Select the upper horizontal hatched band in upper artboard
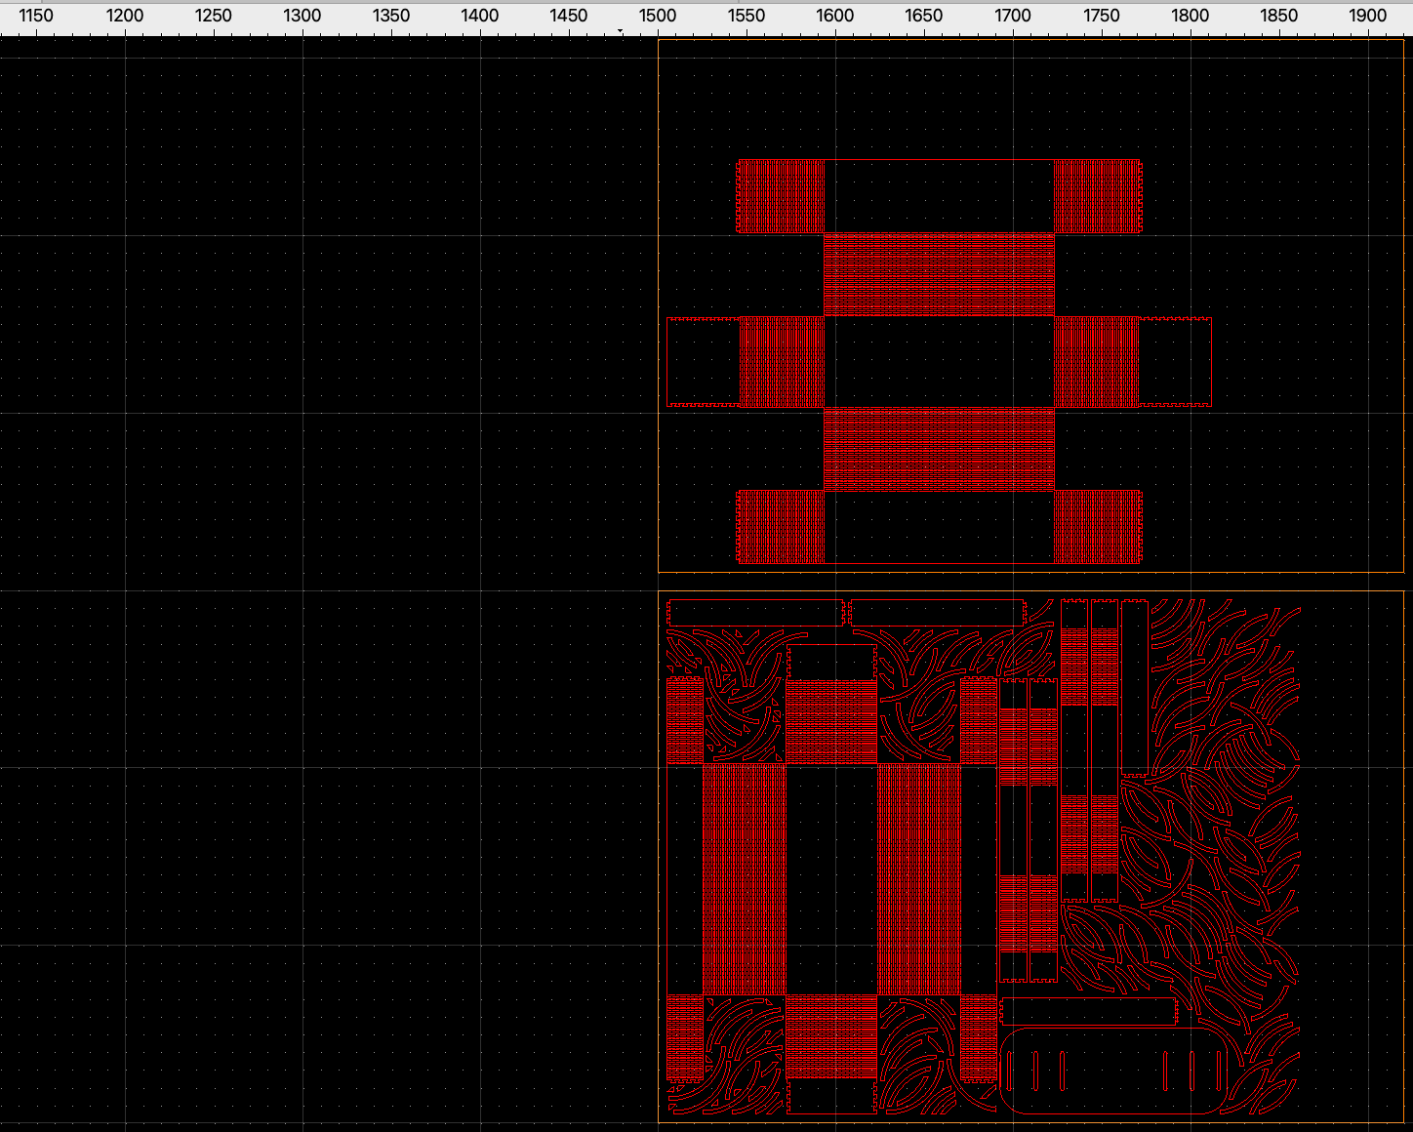 coord(939,274)
